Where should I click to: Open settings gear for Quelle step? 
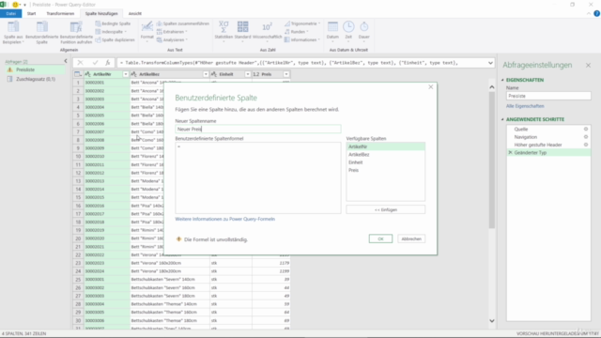586,130
